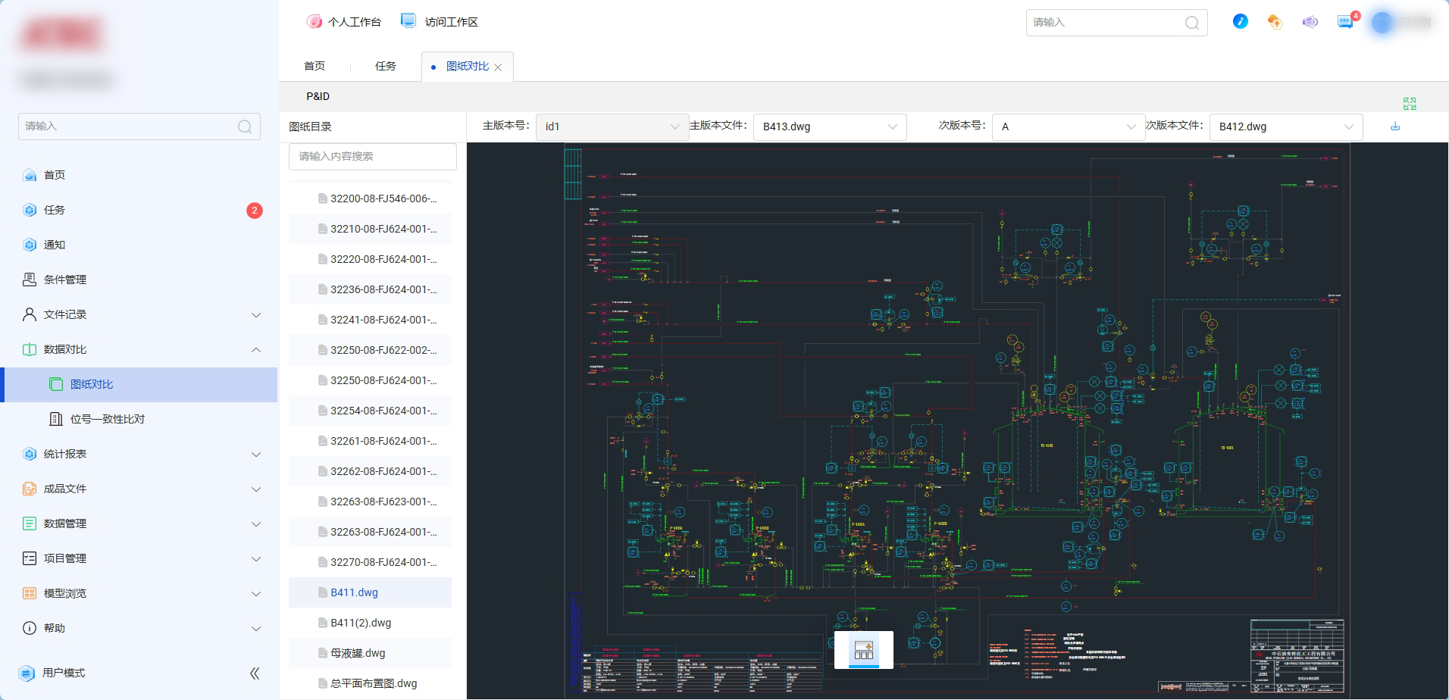
Task: Select the 图纸对比 tab
Action: [x=467, y=66]
